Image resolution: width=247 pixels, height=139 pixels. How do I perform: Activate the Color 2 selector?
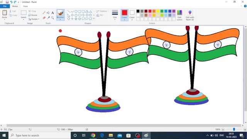point(132,15)
